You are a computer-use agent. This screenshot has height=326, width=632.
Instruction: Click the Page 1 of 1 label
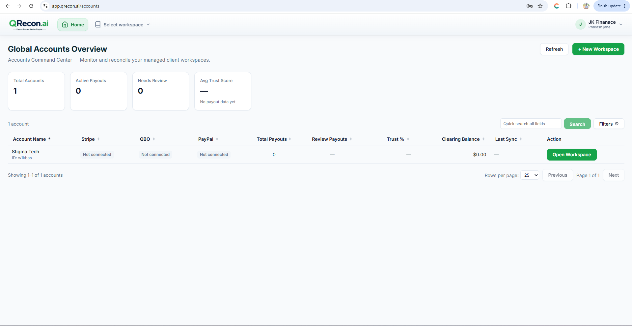click(x=588, y=175)
